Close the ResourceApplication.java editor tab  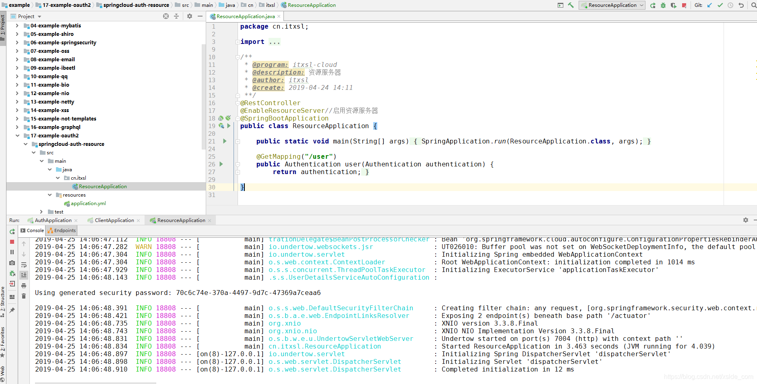coord(279,17)
